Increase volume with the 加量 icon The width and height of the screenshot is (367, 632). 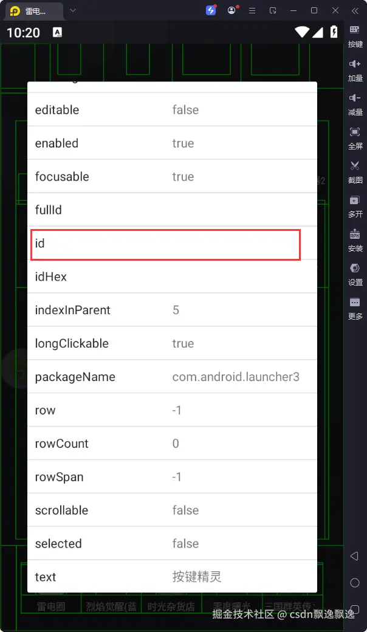355,69
